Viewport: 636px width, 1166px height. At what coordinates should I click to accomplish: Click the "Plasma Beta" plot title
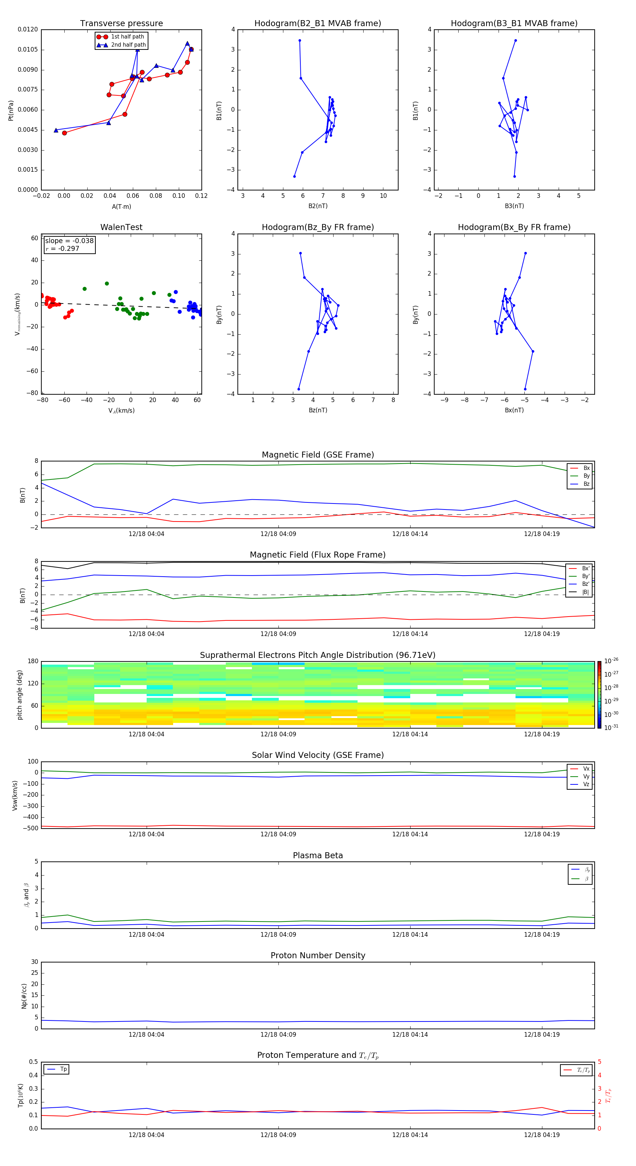(318, 855)
